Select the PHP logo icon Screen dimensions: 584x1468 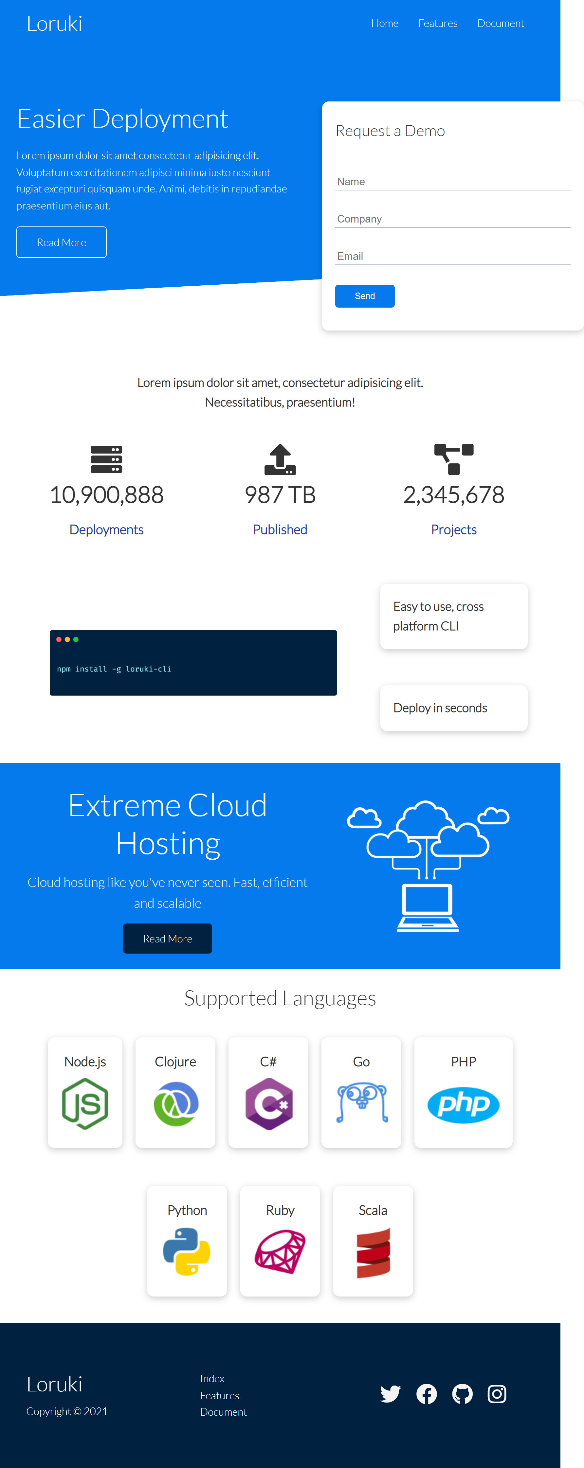point(464,1105)
